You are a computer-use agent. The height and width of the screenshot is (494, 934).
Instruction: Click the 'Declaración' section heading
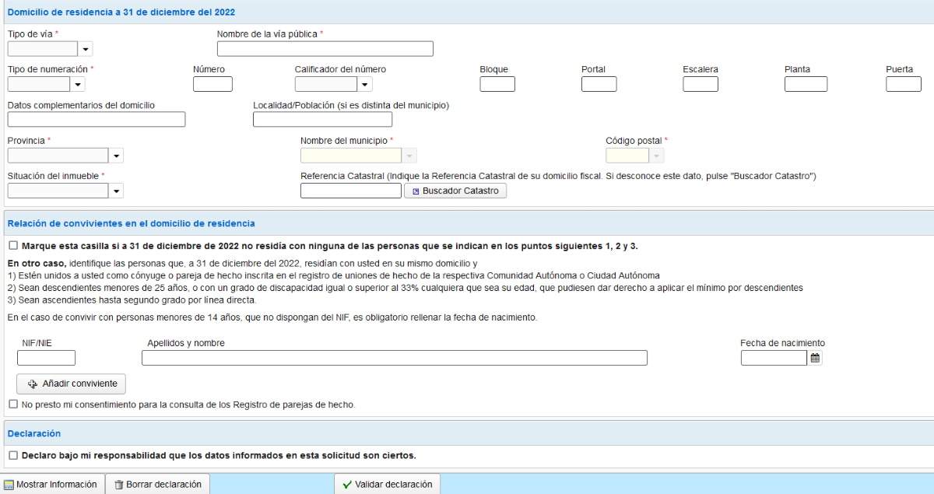pyautogui.click(x=34, y=433)
